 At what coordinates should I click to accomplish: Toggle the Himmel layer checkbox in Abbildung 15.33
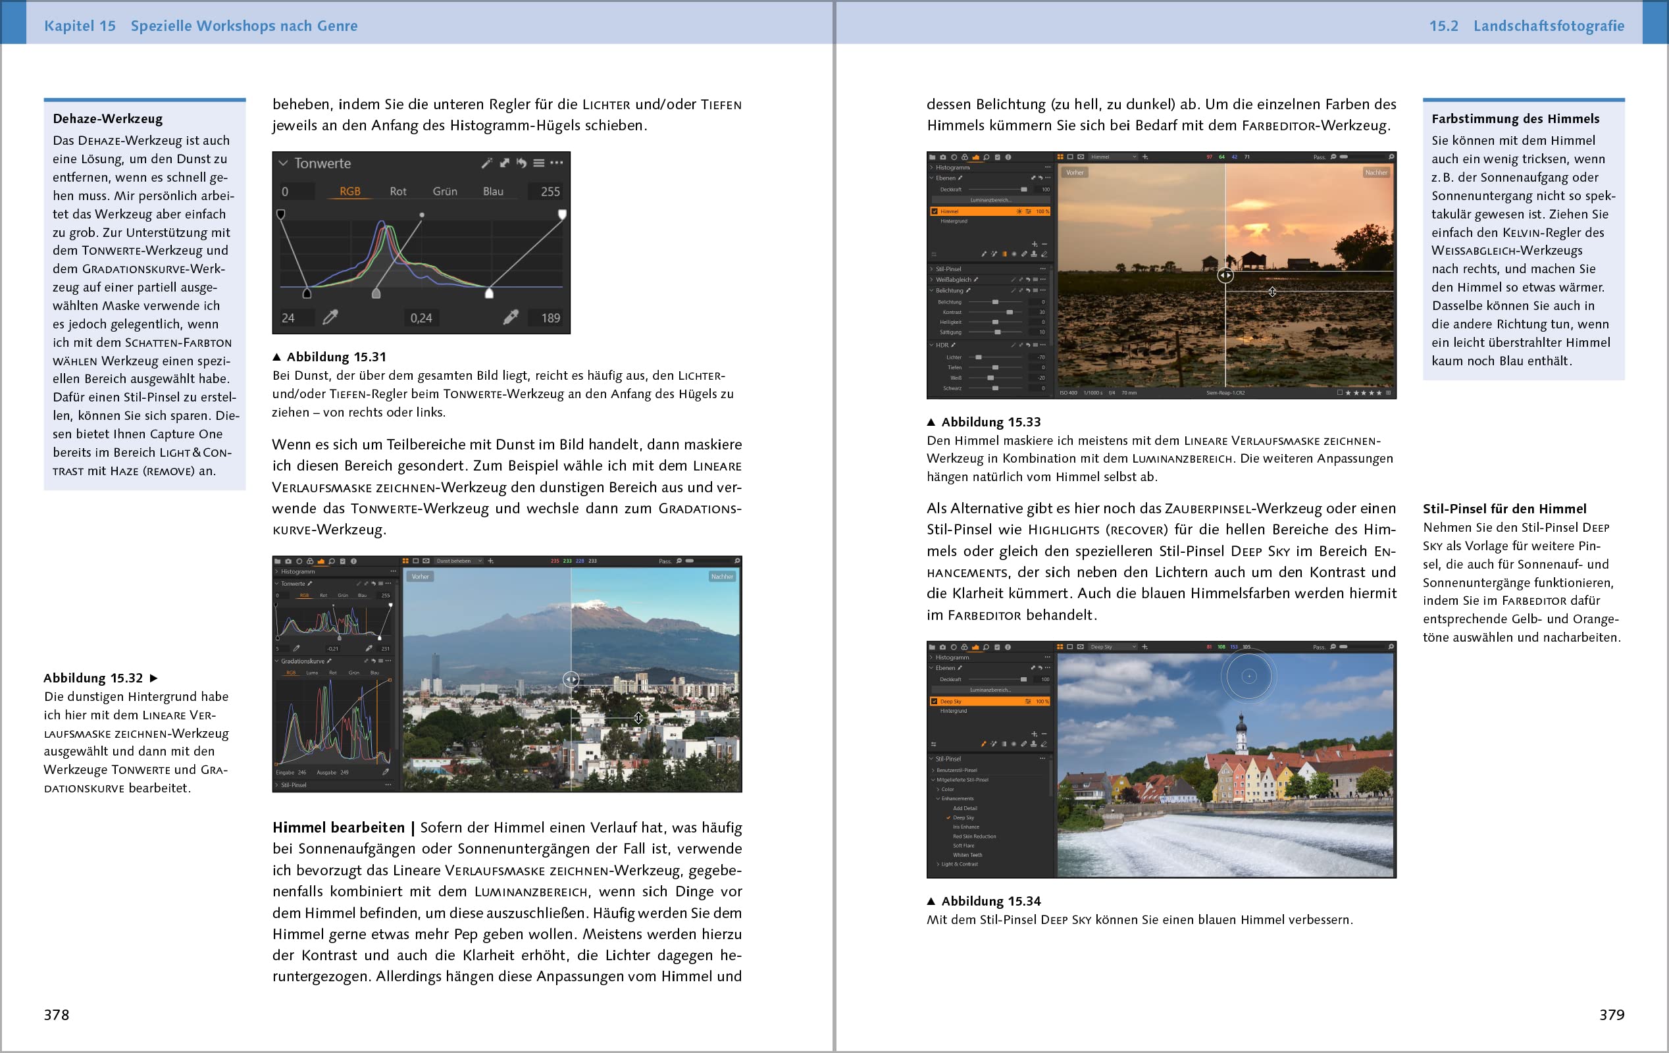click(935, 211)
